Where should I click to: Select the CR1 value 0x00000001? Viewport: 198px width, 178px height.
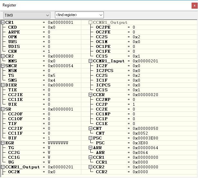click(x=60, y=22)
